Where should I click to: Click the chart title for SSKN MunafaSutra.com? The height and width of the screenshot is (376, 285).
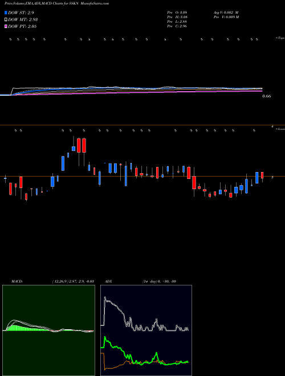(56, 3)
